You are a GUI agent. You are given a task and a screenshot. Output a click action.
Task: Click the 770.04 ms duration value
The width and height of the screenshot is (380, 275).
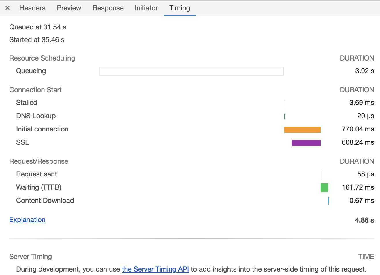(358, 129)
